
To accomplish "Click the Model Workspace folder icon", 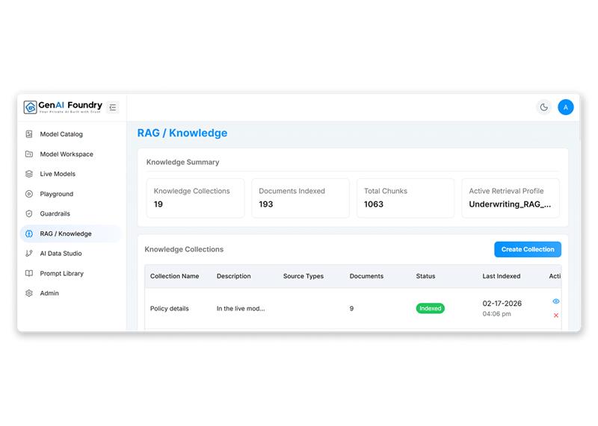I will 29,154.
